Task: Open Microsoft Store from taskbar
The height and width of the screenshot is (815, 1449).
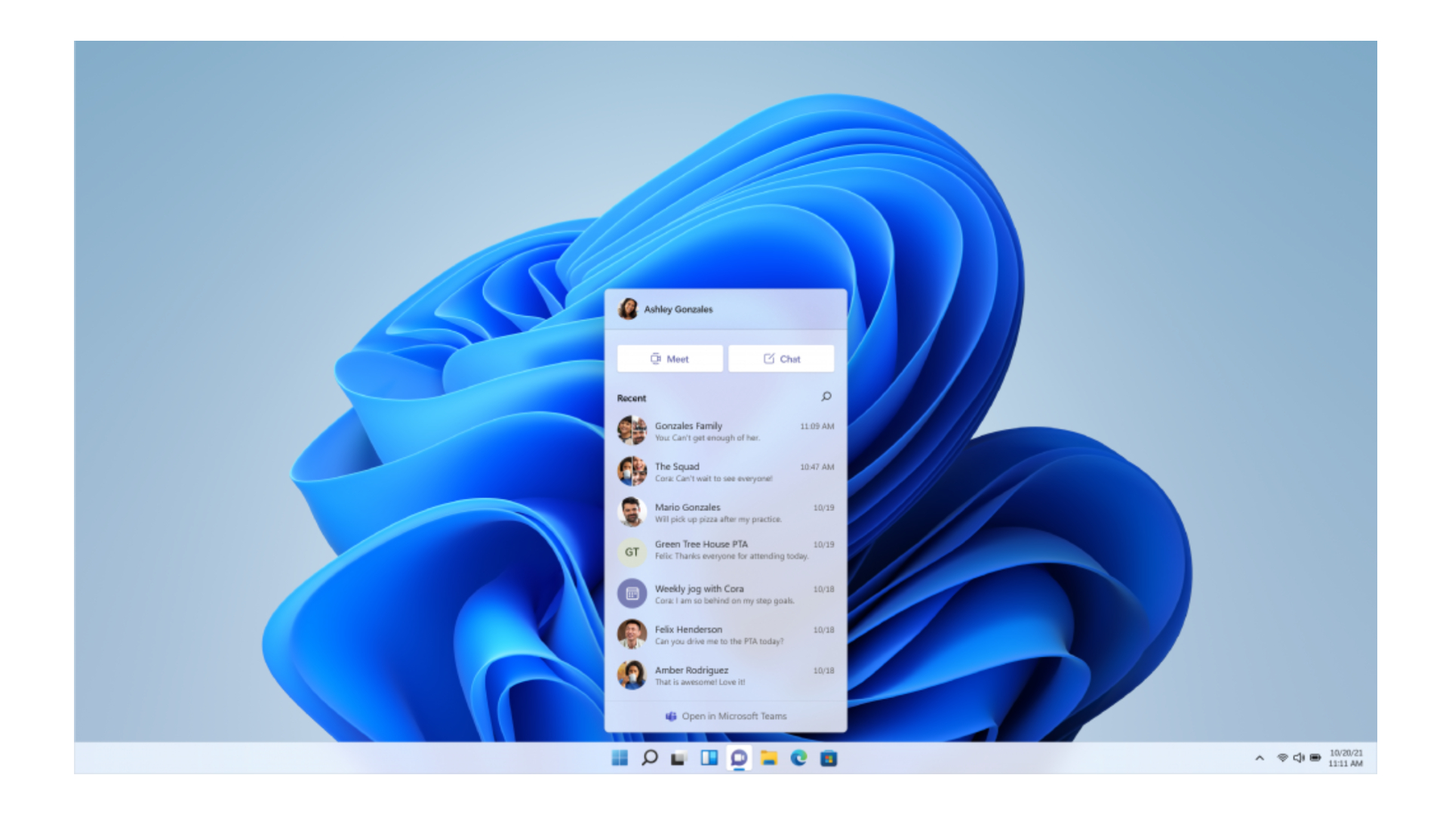Action: point(829,758)
